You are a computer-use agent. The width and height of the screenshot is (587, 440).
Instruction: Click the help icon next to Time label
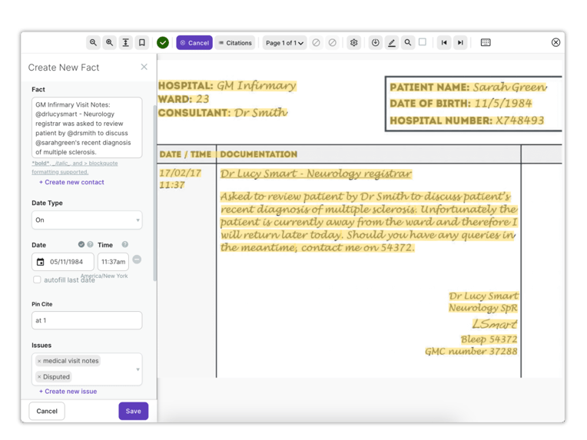coord(125,244)
